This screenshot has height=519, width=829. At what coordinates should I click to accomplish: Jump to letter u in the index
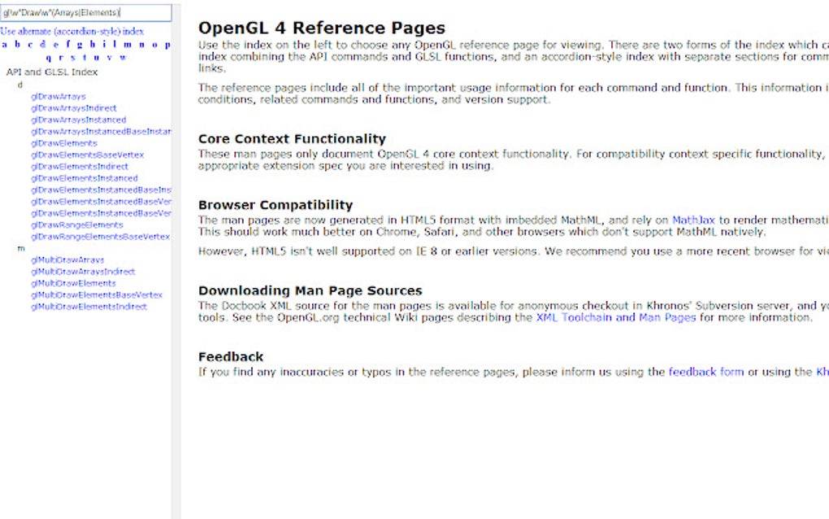point(96,57)
